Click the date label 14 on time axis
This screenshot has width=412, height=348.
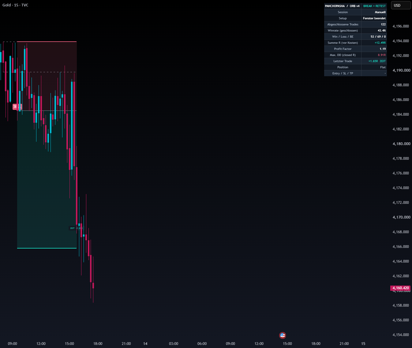(145, 344)
